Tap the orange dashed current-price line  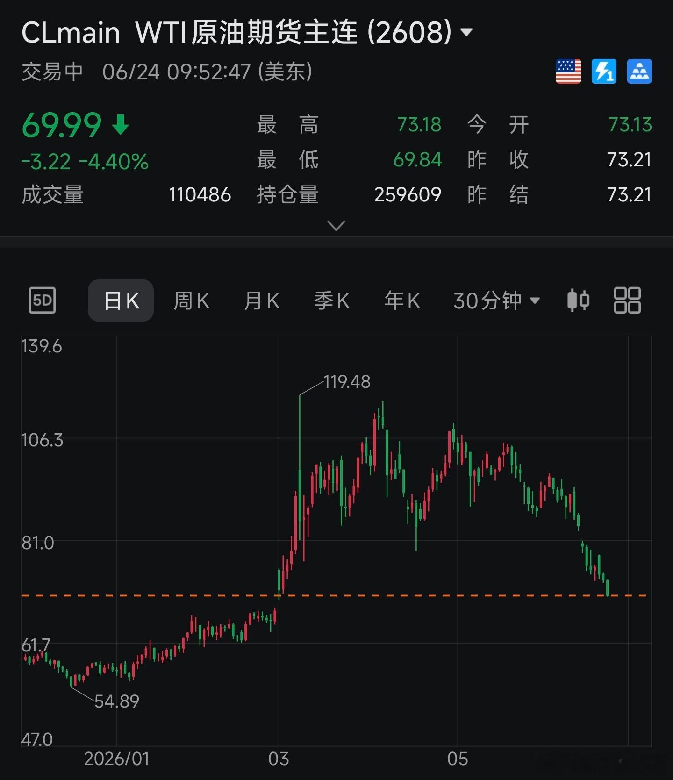coord(334,596)
